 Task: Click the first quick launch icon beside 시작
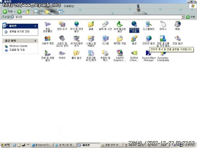click(14, 145)
